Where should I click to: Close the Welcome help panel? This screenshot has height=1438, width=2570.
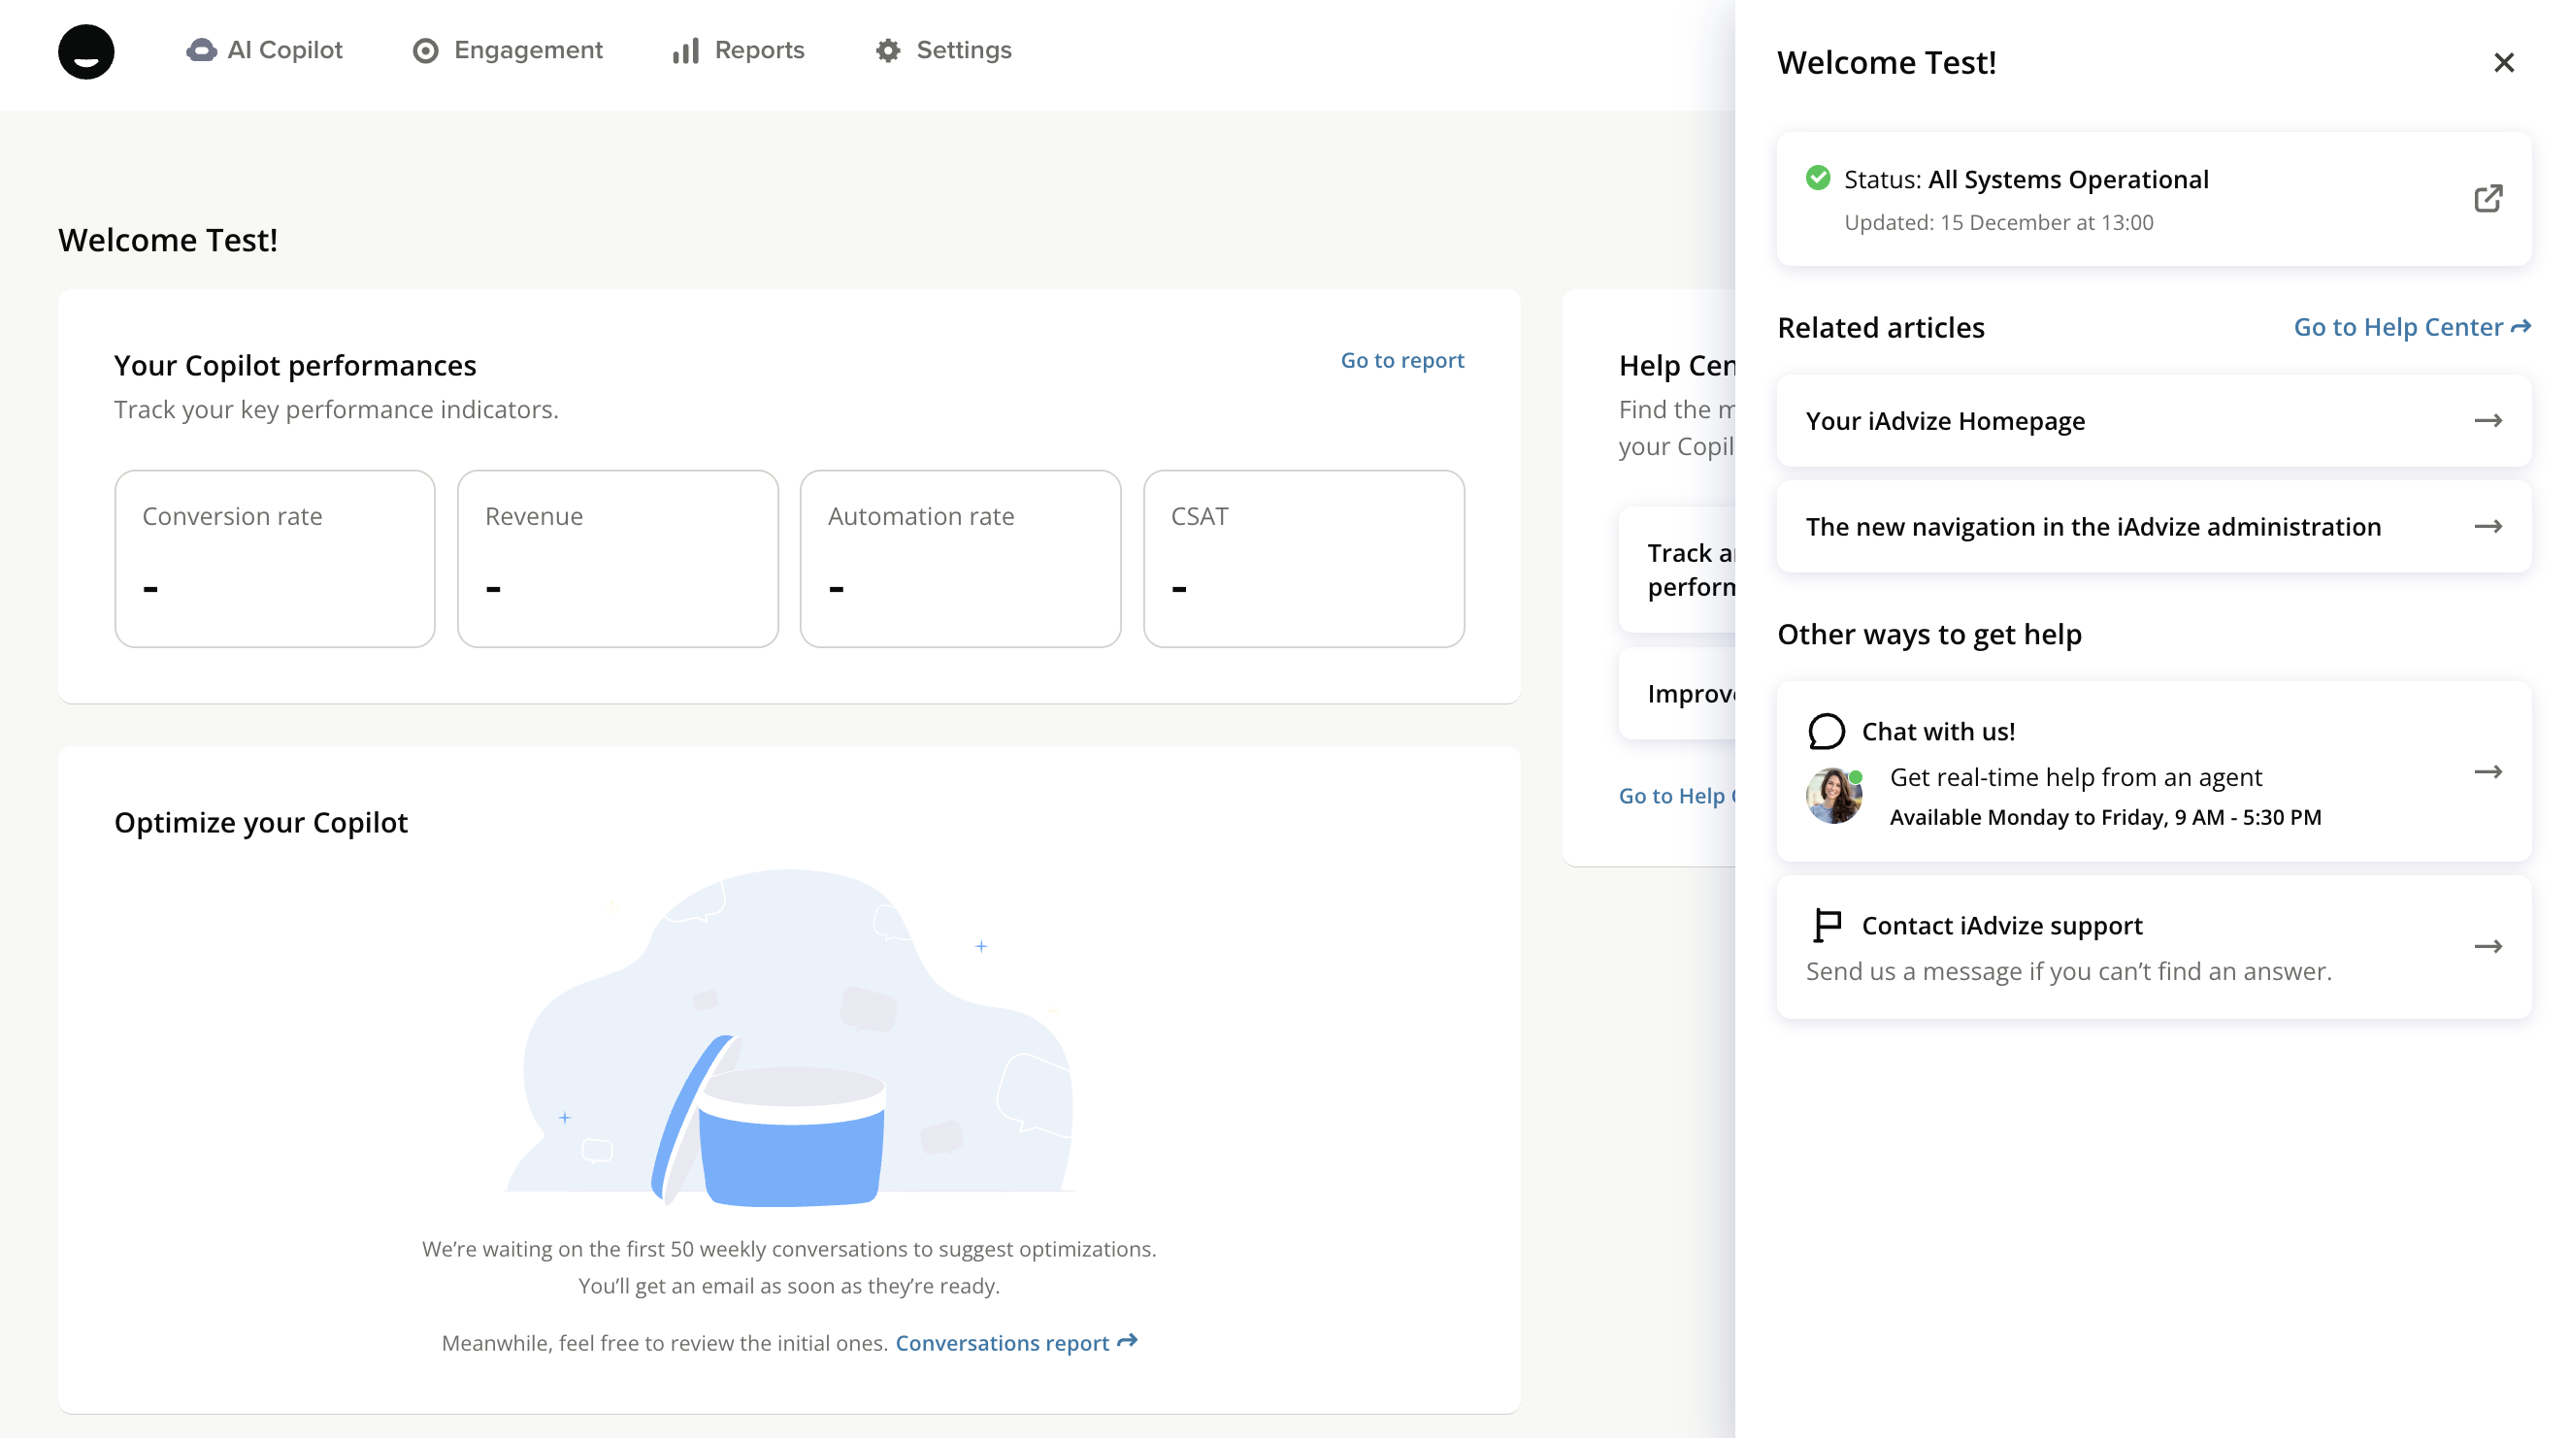pyautogui.click(x=2503, y=63)
